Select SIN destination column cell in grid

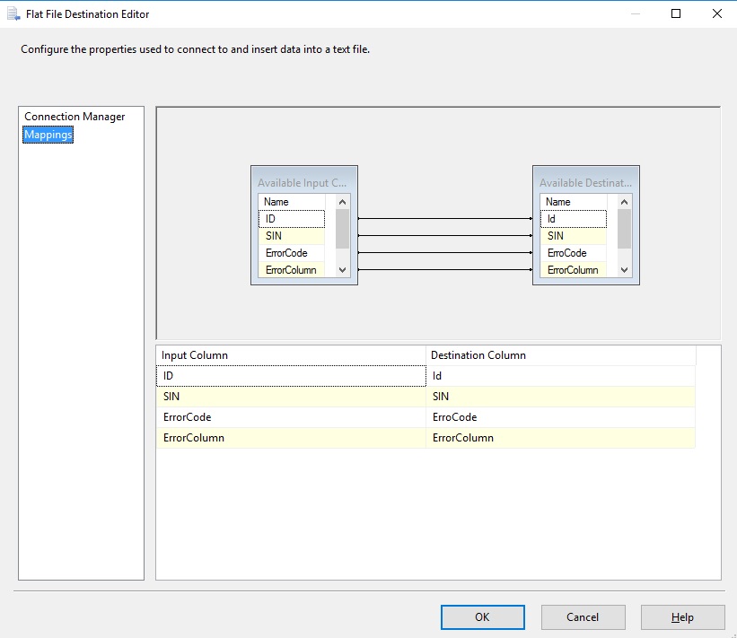point(561,397)
